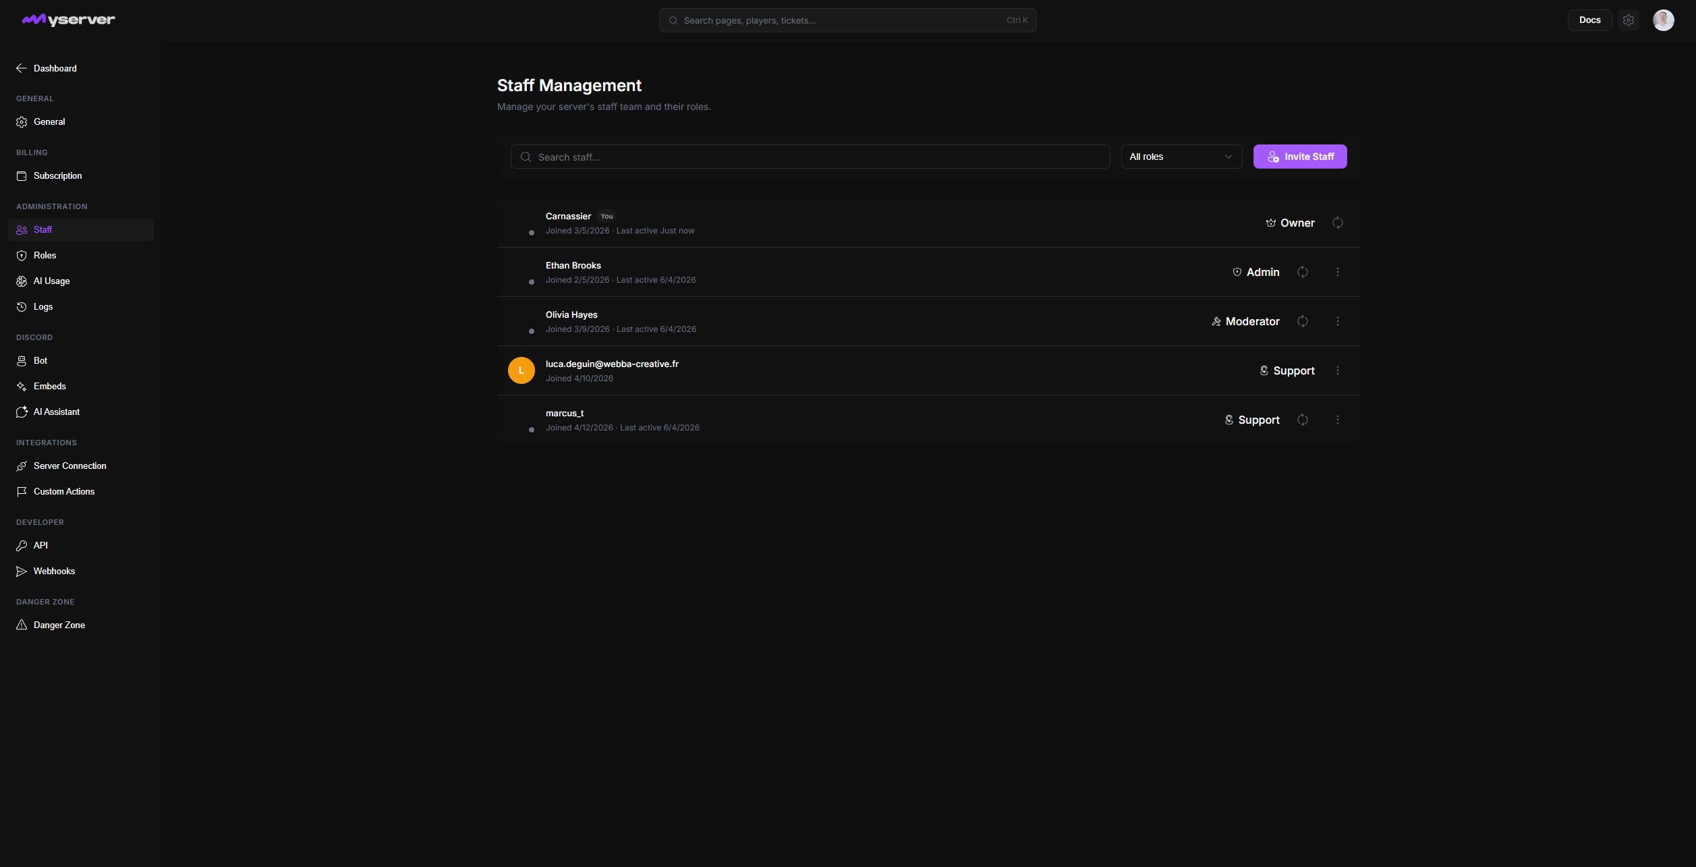
Task: Click the sync icon on Ethan Brooks row
Action: pos(1302,272)
